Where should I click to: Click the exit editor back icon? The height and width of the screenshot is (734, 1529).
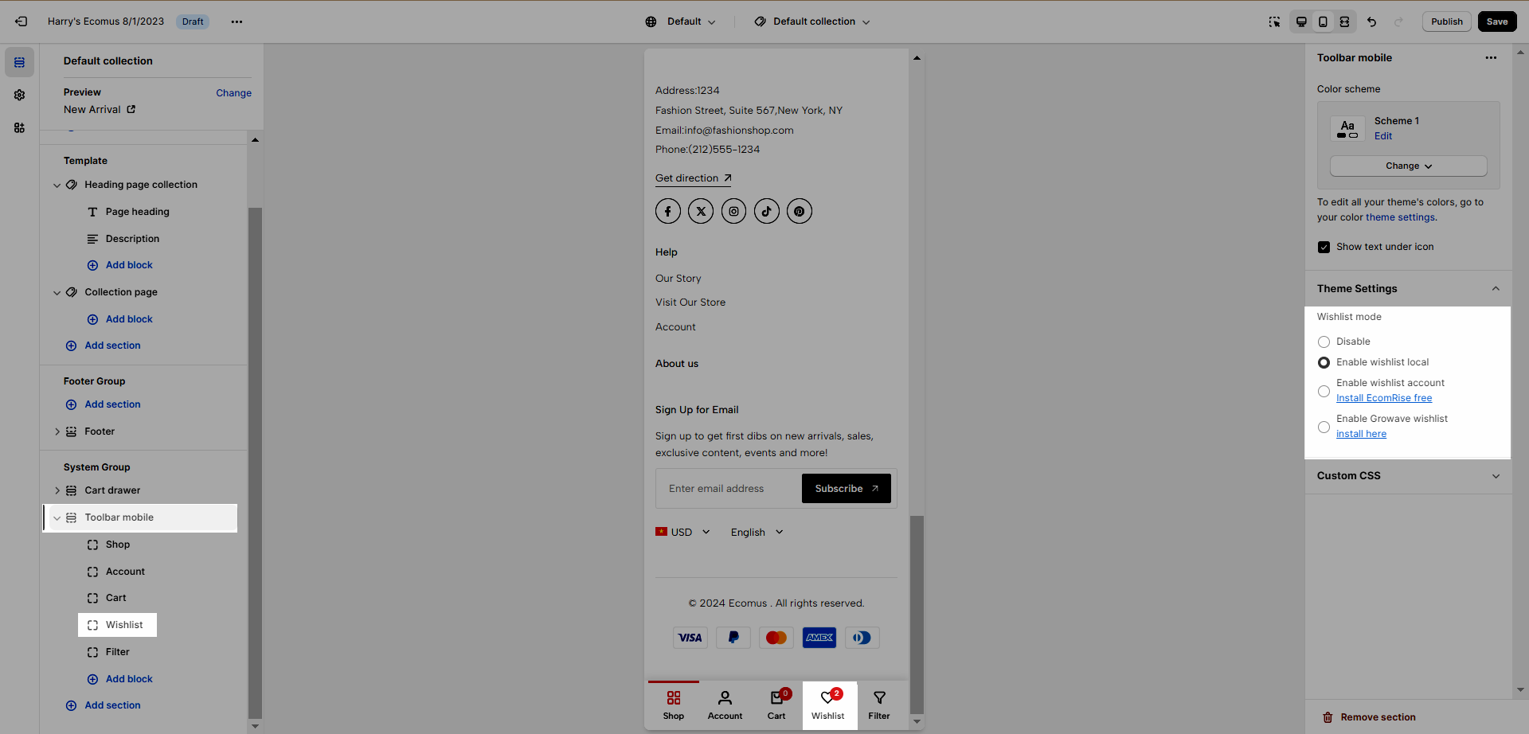[x=22, y=21]
